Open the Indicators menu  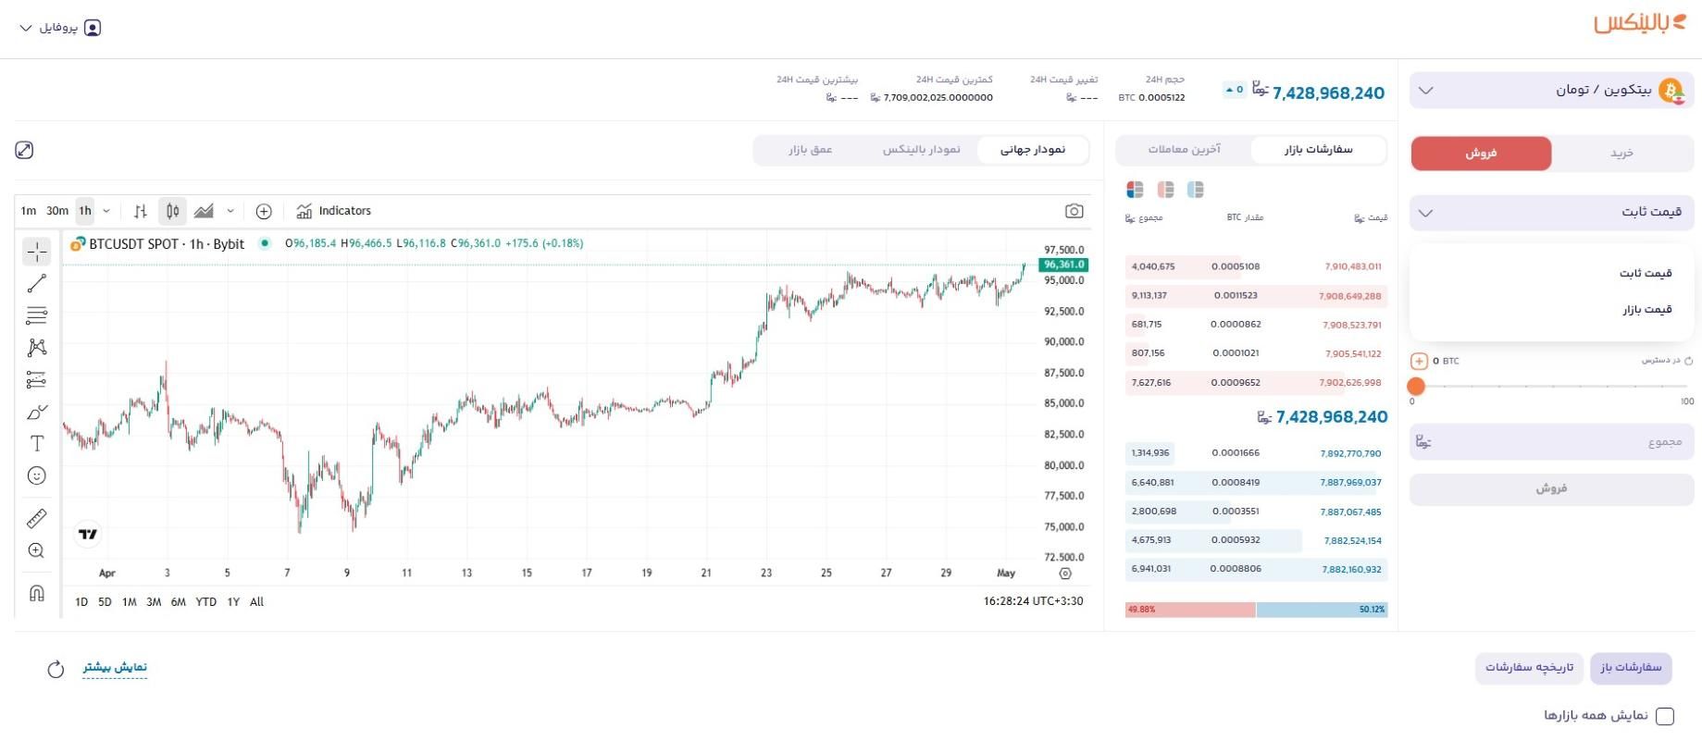334,211
